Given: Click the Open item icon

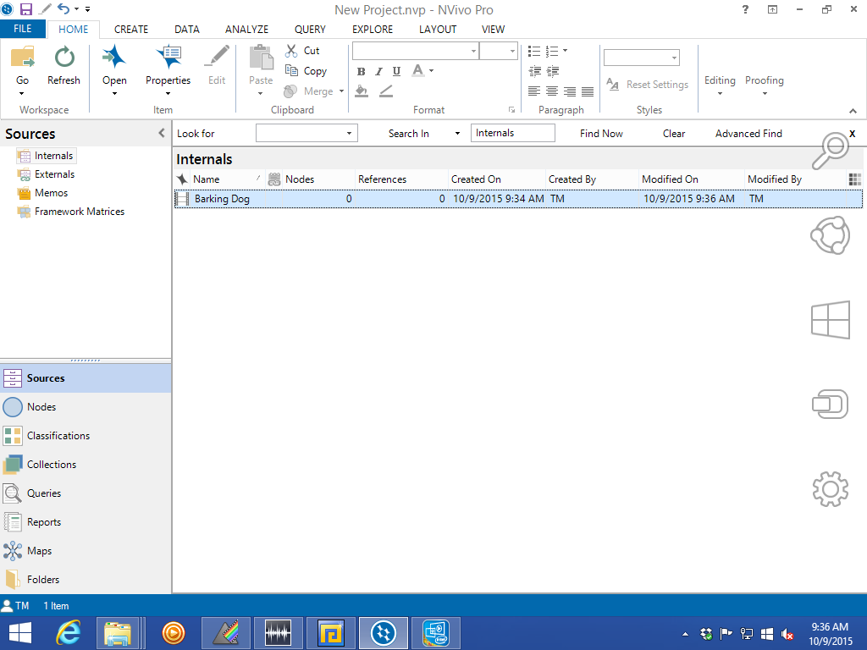Looking at the screenshot, I should [114, 66].
